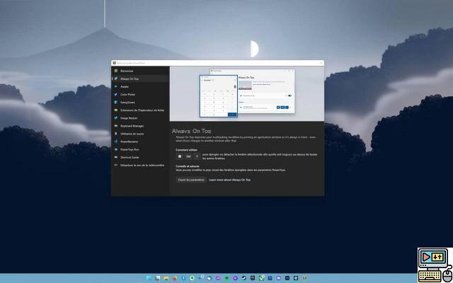
Task: Open Steam from the taskbar
Action: [x=243, y=278]
